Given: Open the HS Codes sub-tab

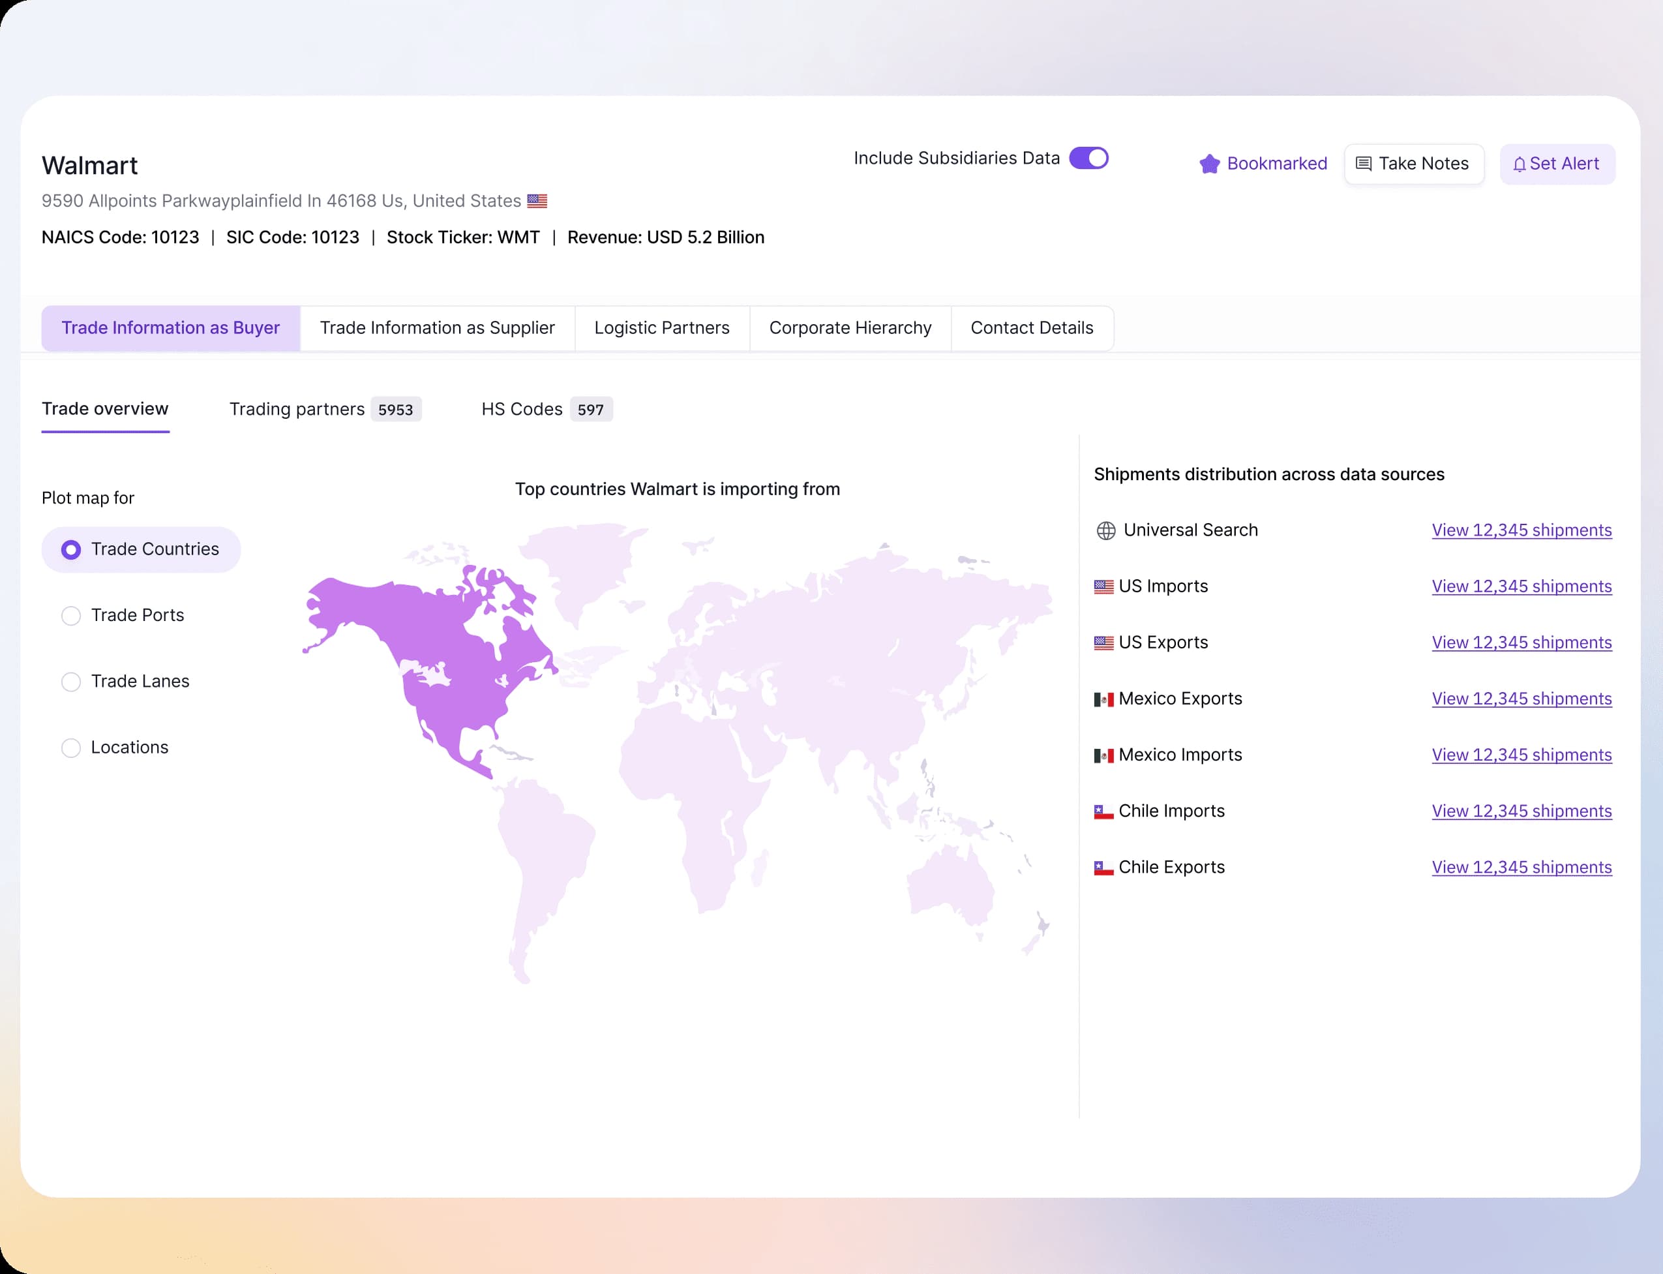Looking at the screenshot, I should tap(522, 410).
